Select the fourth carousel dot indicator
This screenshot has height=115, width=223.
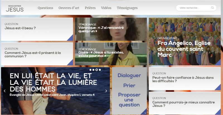[100, 70]
